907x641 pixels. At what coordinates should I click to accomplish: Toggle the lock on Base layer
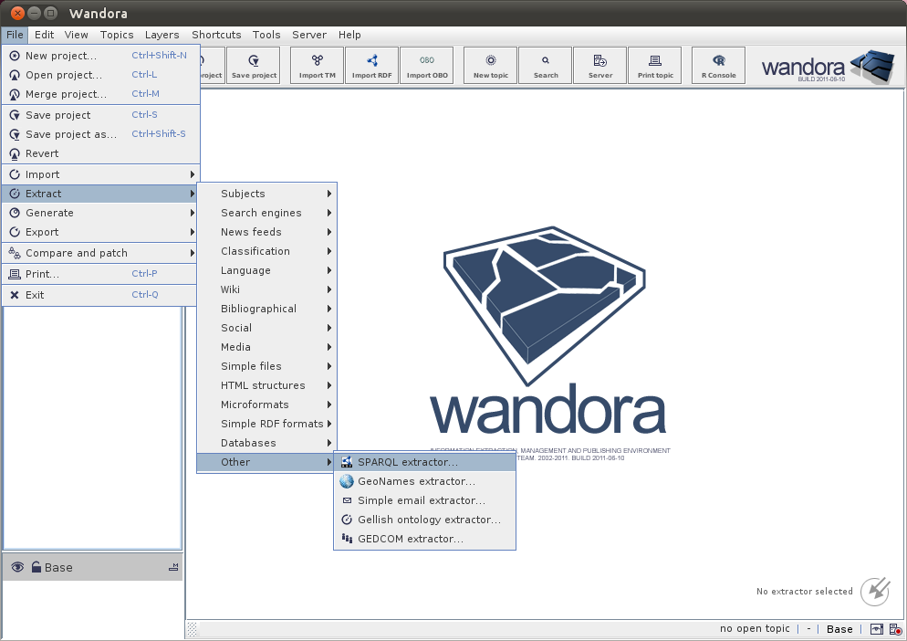point(36,567)
